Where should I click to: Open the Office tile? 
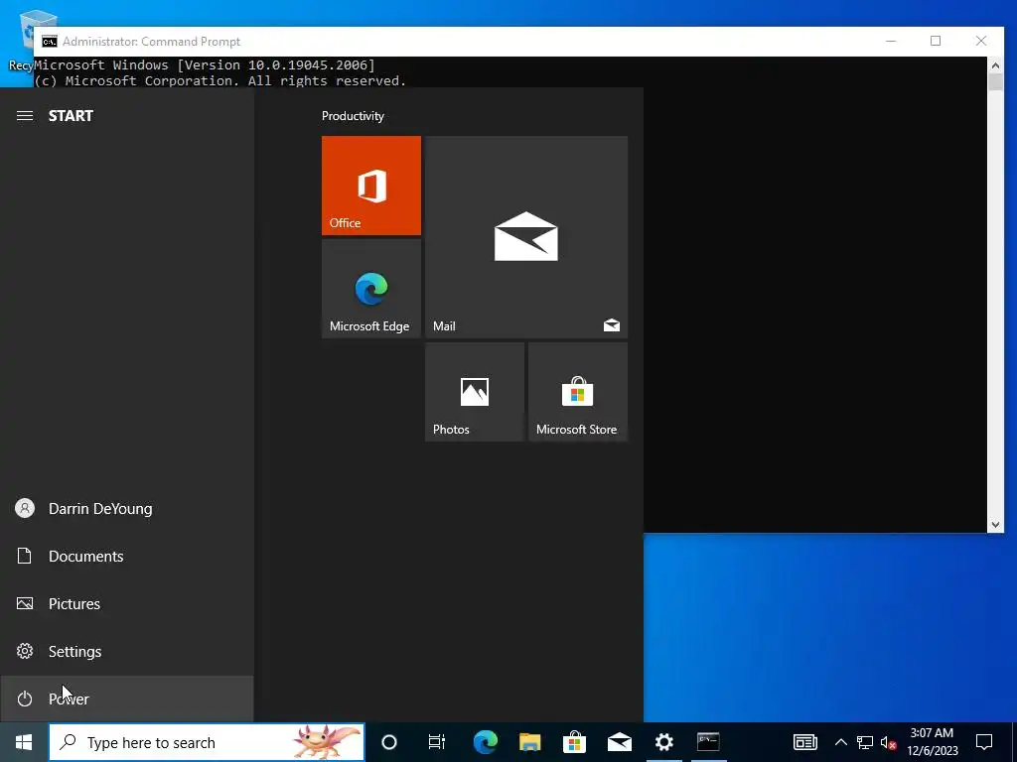tap(371, 186)
